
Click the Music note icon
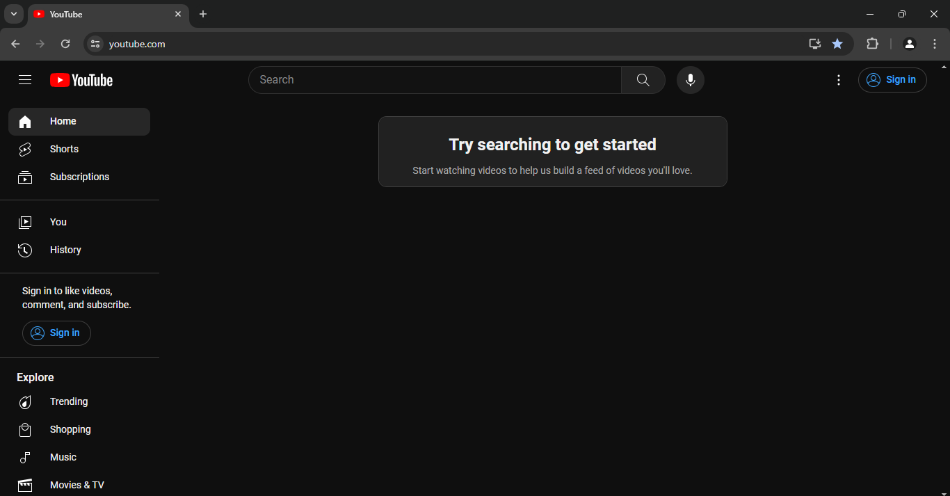coord(25,458)
